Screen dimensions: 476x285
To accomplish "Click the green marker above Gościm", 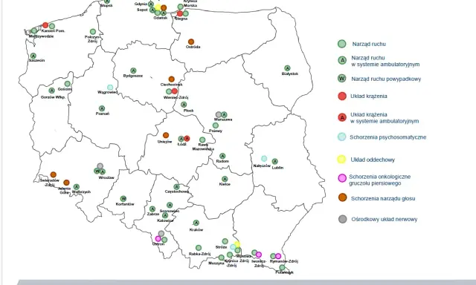I will (x=68, y=84).
